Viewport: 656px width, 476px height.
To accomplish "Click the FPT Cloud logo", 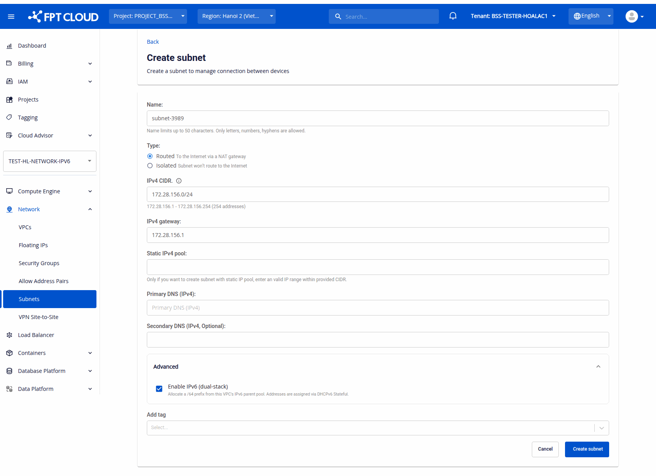I will click(63, 16).
